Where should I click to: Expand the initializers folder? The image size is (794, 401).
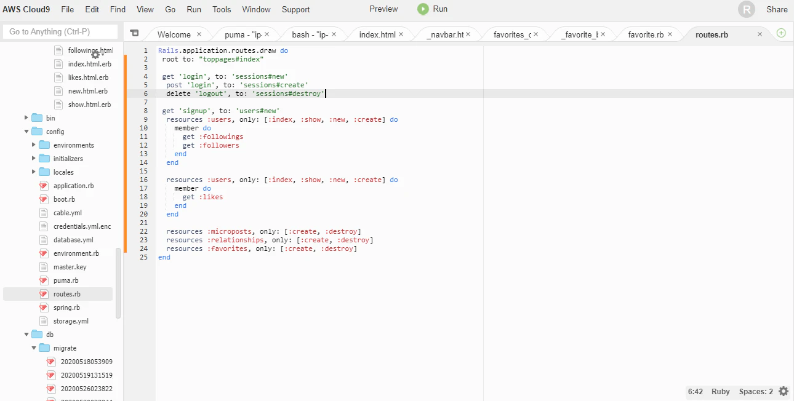tap(33, 159)
